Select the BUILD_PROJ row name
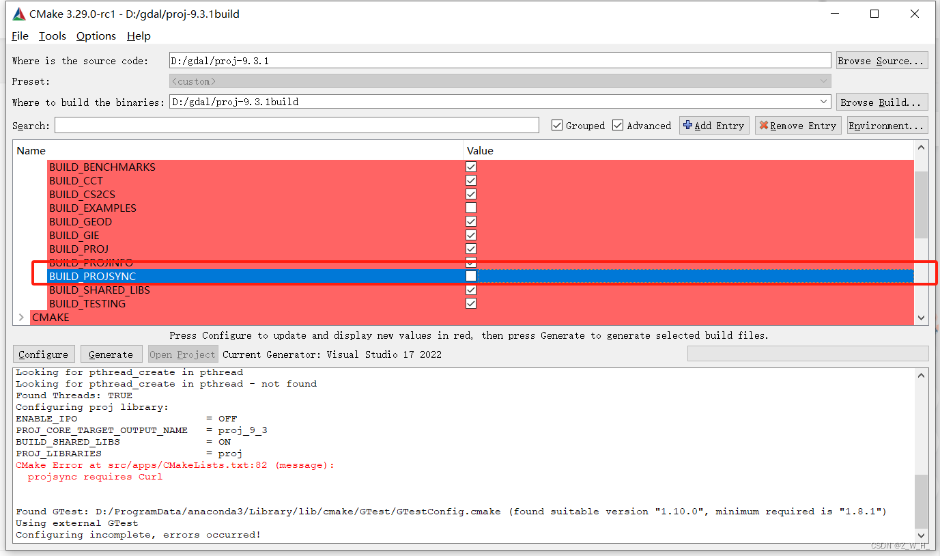Screen dimensions: 940x556 pyautogui.click(x=79, y=249)
